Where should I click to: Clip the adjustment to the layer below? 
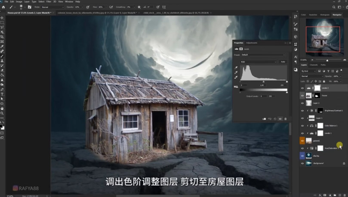pos(265,119)
